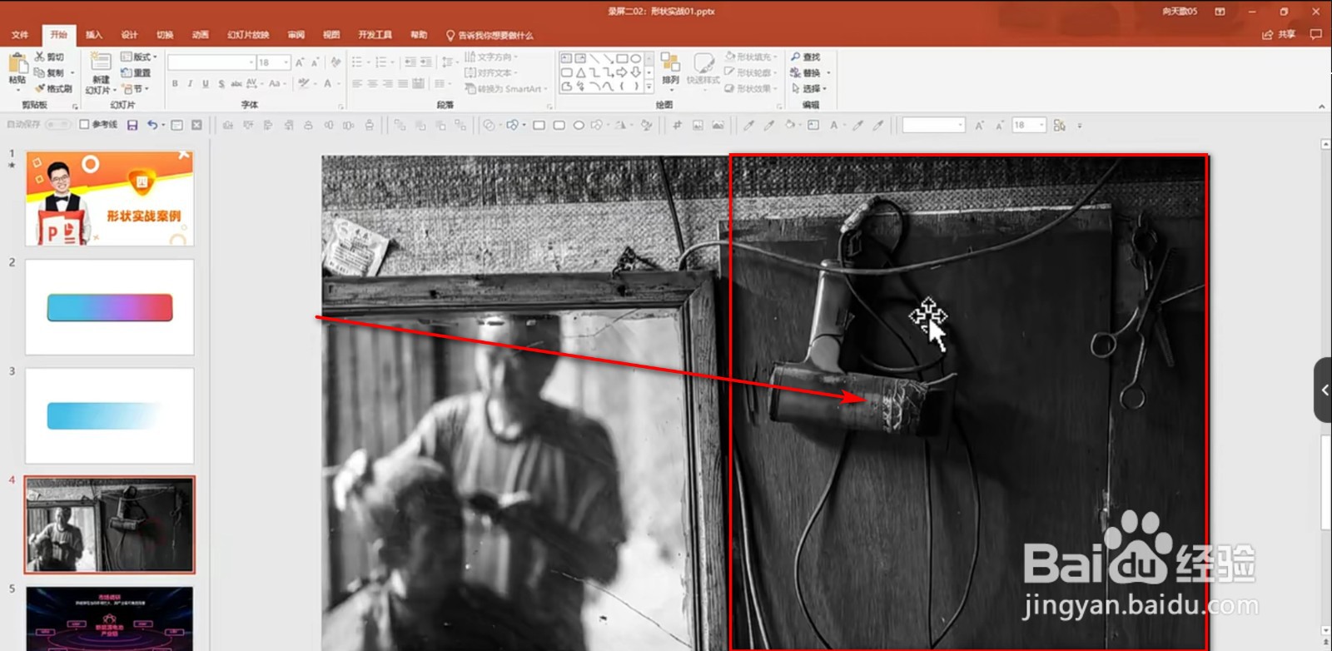Click the clear formatting icon
The height and width of the screenshot is (651, 1332).
pyautogui.click(x=335, y=62)
